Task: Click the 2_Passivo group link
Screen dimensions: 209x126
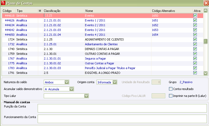Action: [x=186, y=82]
